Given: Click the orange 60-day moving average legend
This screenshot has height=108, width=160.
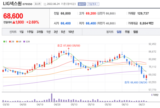Looking at the screenshot, I should pos(19,42).
